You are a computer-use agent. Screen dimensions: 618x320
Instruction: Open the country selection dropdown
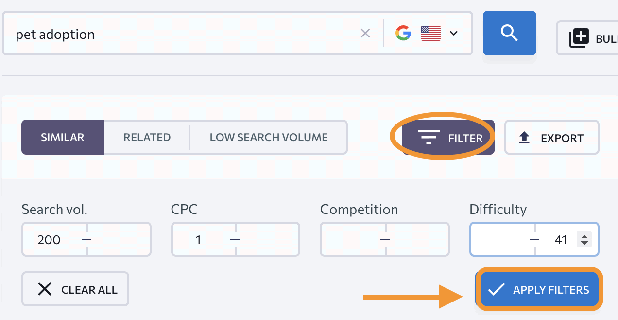pos(453,33)
